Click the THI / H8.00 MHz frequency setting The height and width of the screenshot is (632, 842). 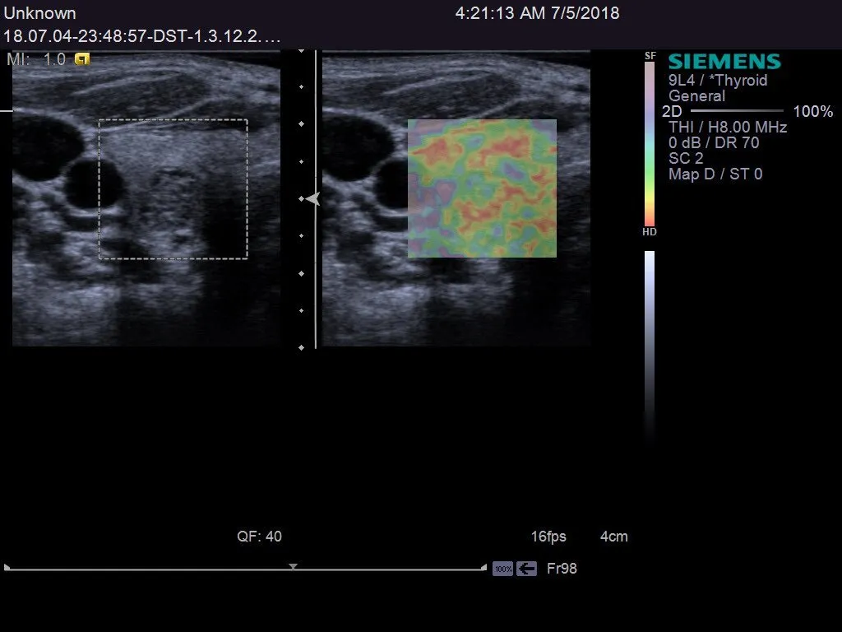pyautogui.click(x=728, y=128)
